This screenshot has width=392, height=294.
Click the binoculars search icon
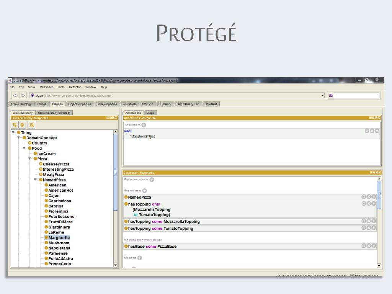click(x=331, y=95)
